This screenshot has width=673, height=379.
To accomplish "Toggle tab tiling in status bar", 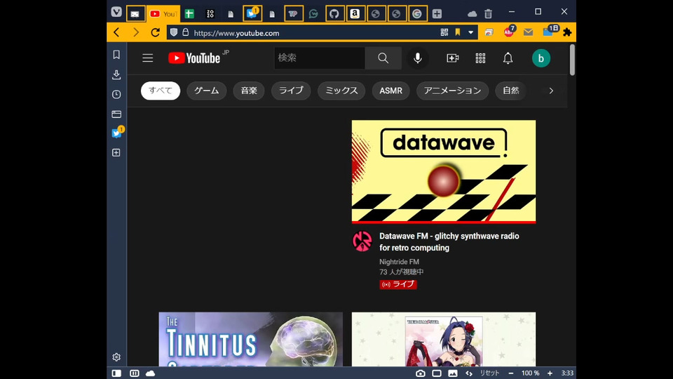I will tap(135, 373).
